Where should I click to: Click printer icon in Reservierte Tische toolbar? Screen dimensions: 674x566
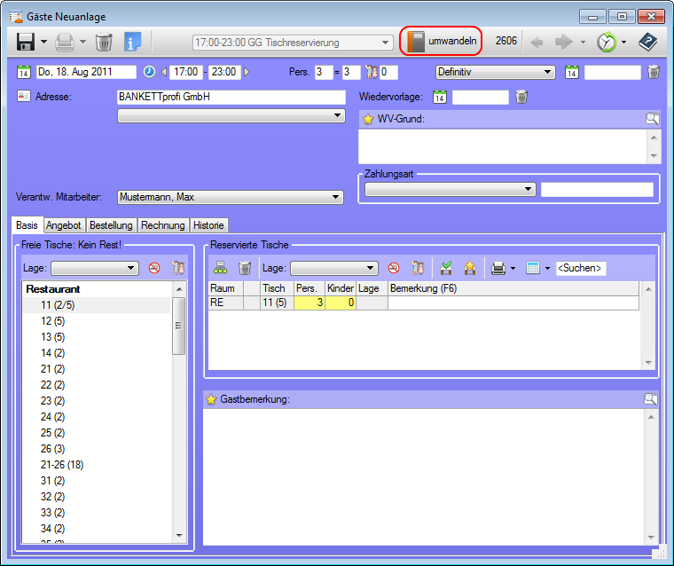(499, 268)
